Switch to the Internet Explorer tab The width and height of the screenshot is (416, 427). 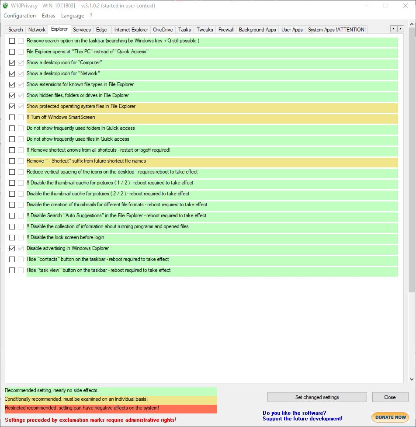(131, 30)
